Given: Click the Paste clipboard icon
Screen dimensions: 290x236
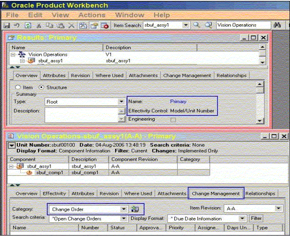Looking at the screenshot, I should click(x=61, y=25).
